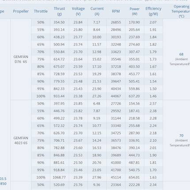
Task: Click the Power (W) column header
Action: [134, 11]
